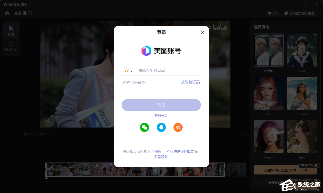This screenshot has width=323, height=193.
Task: Switch to 密码登录 password login
Action: click(161, 116)
